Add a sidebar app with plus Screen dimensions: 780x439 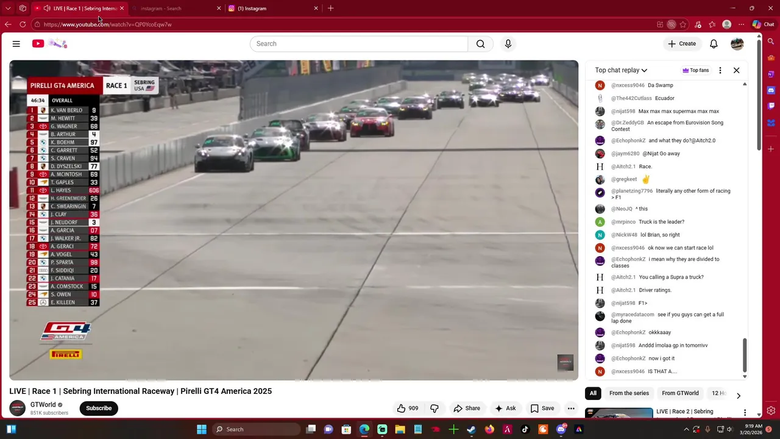[771, 149]
